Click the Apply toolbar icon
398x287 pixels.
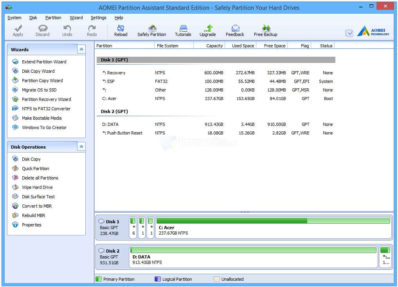(18, 30)
